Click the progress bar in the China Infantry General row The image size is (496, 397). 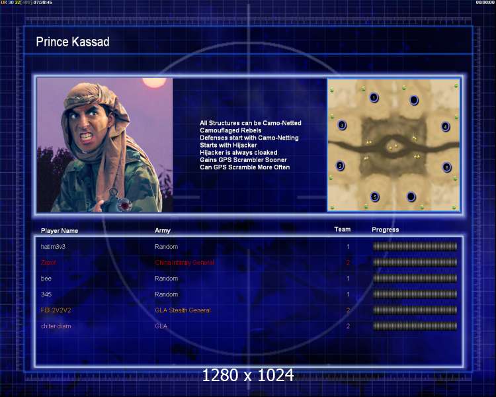[415, 262]
